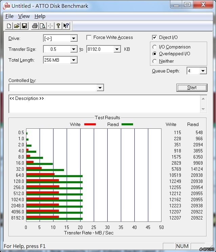Open the Queue Depth dropdown
This screenshot has width=216, height=252.
coord(203,71)
